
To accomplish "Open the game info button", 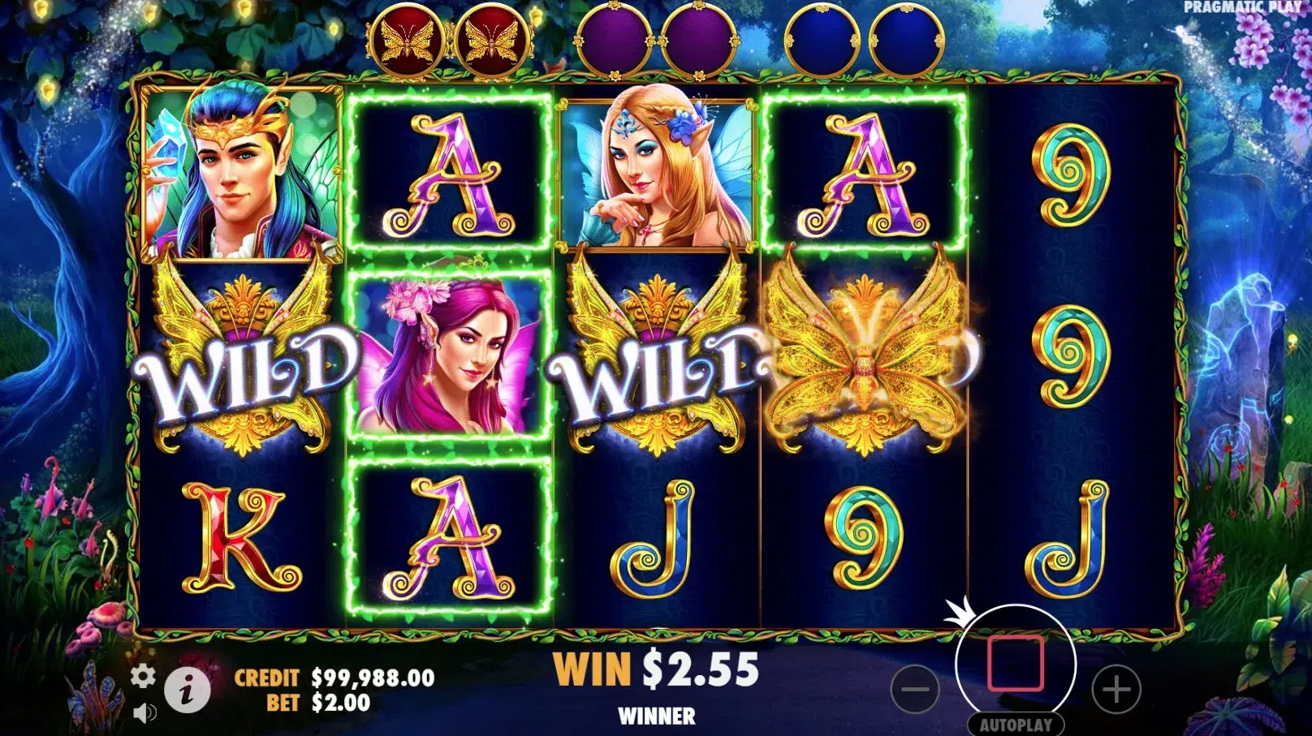I will click(188, 691).
